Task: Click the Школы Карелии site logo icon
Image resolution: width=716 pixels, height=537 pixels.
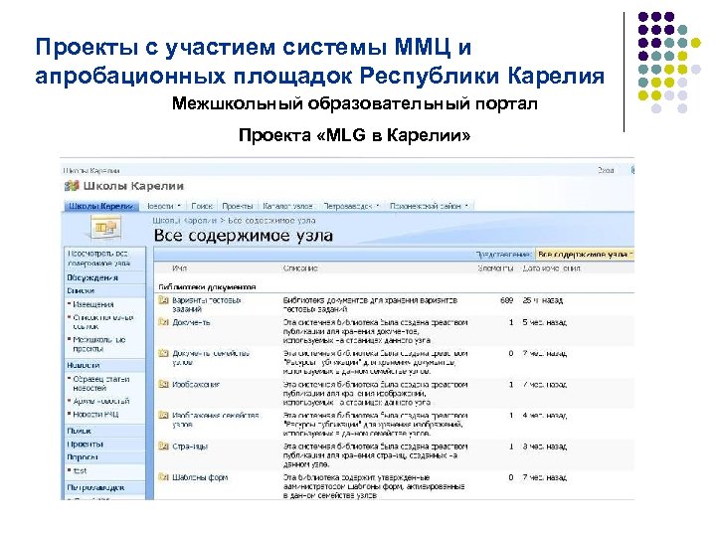Action: point(72,186)
